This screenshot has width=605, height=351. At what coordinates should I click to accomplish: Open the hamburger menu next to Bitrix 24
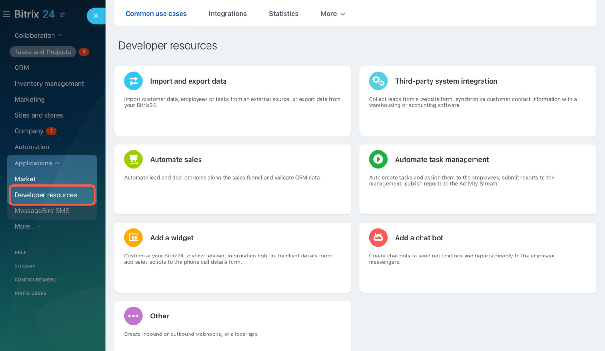click(x=7, y=14)
